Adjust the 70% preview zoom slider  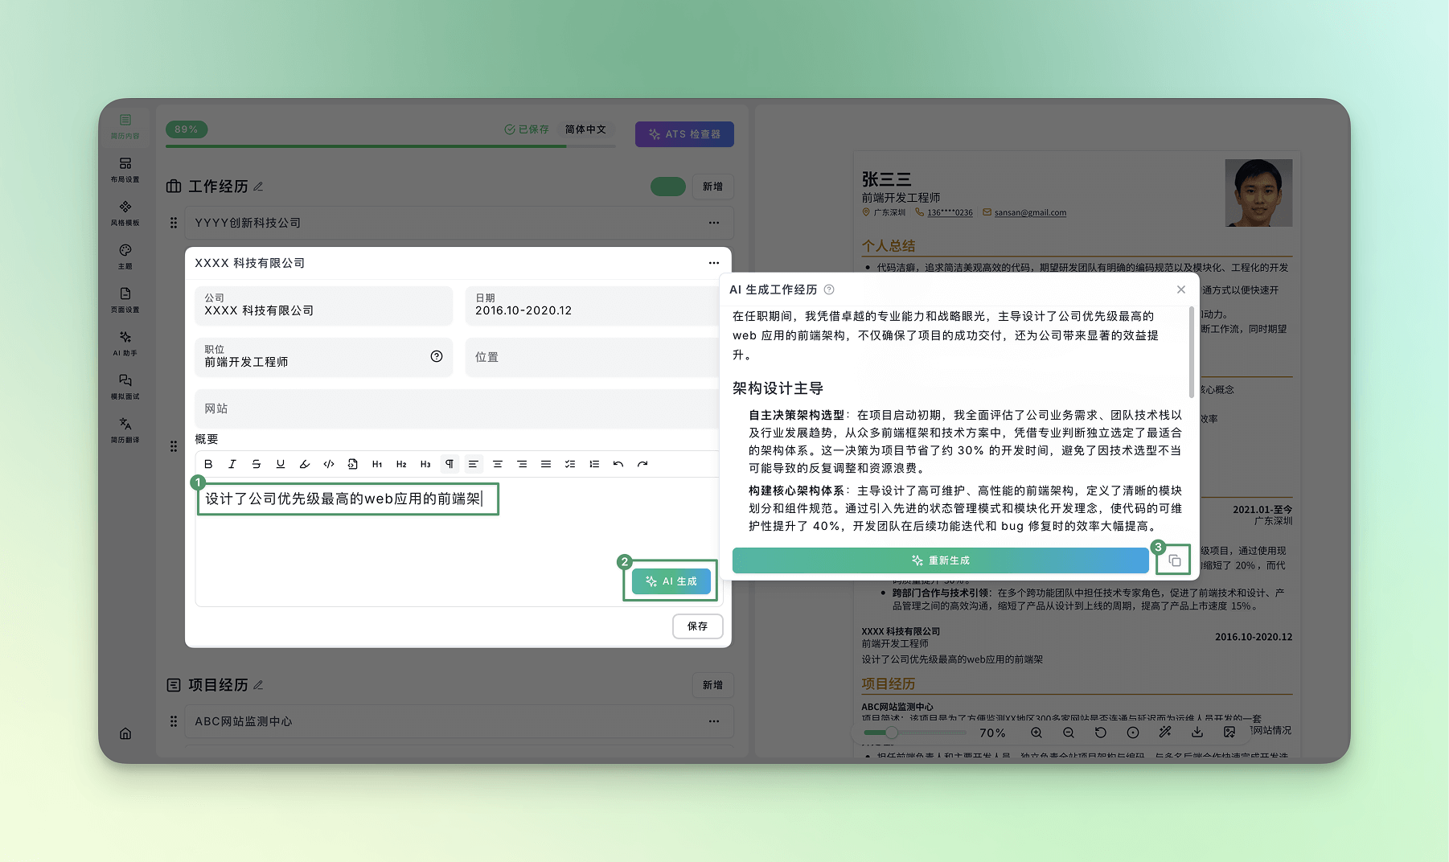[x=892, y=733]
